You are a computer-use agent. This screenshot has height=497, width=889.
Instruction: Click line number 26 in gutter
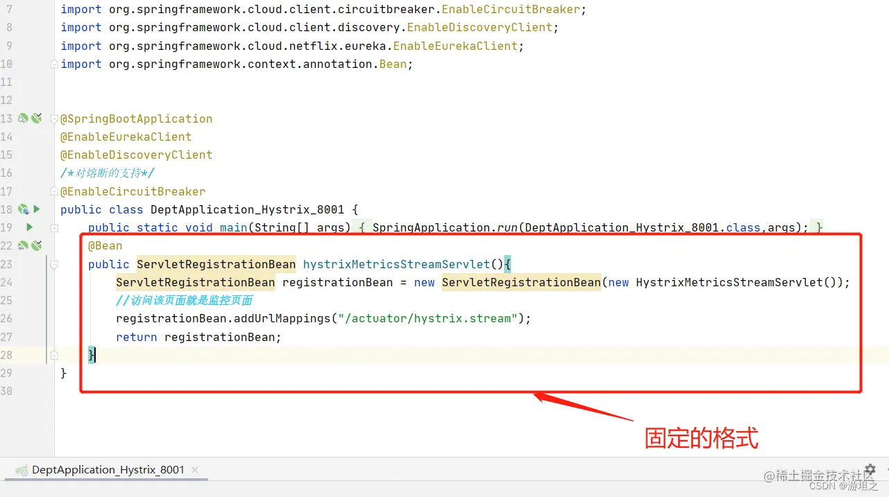(6, 318)
